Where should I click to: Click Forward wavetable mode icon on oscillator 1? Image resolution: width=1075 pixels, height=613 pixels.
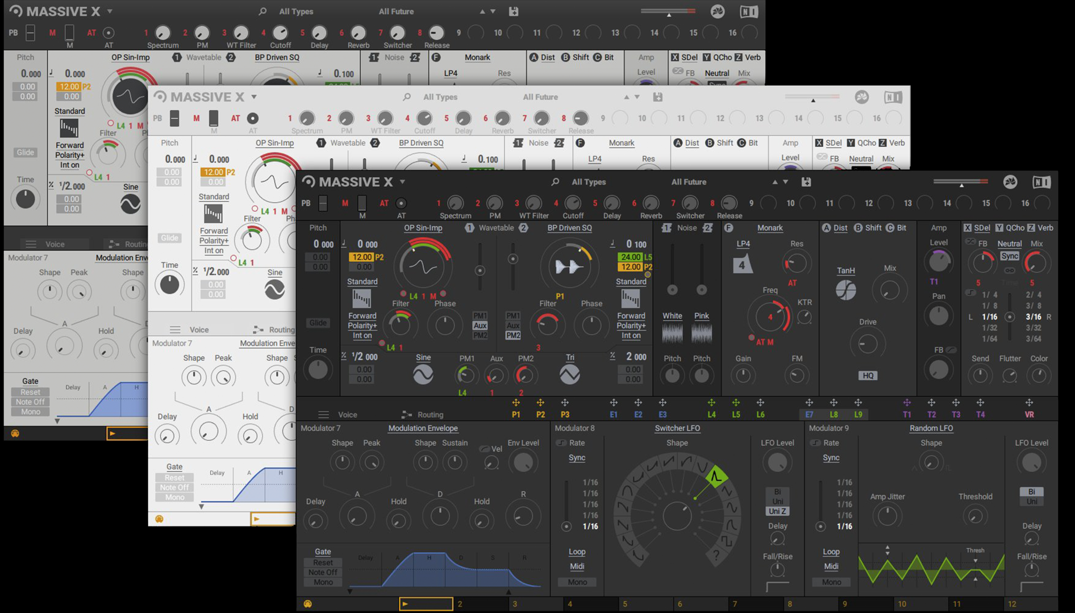coord(361,298)
